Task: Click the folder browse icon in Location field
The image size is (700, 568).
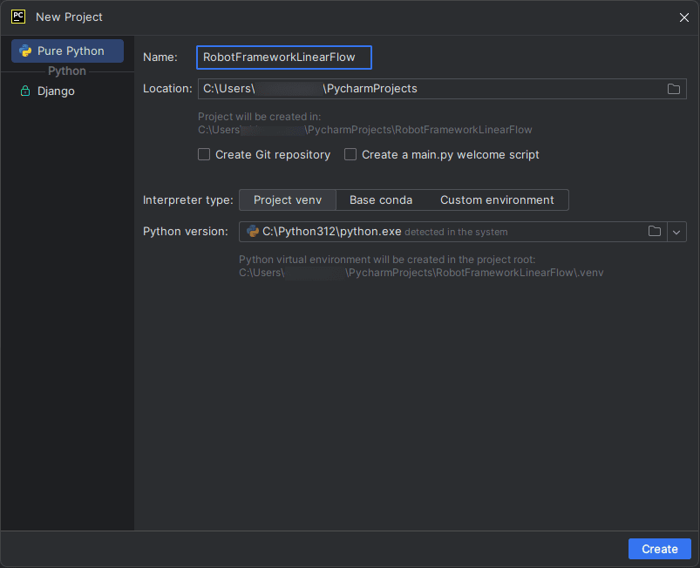Action: coord(673,89)
